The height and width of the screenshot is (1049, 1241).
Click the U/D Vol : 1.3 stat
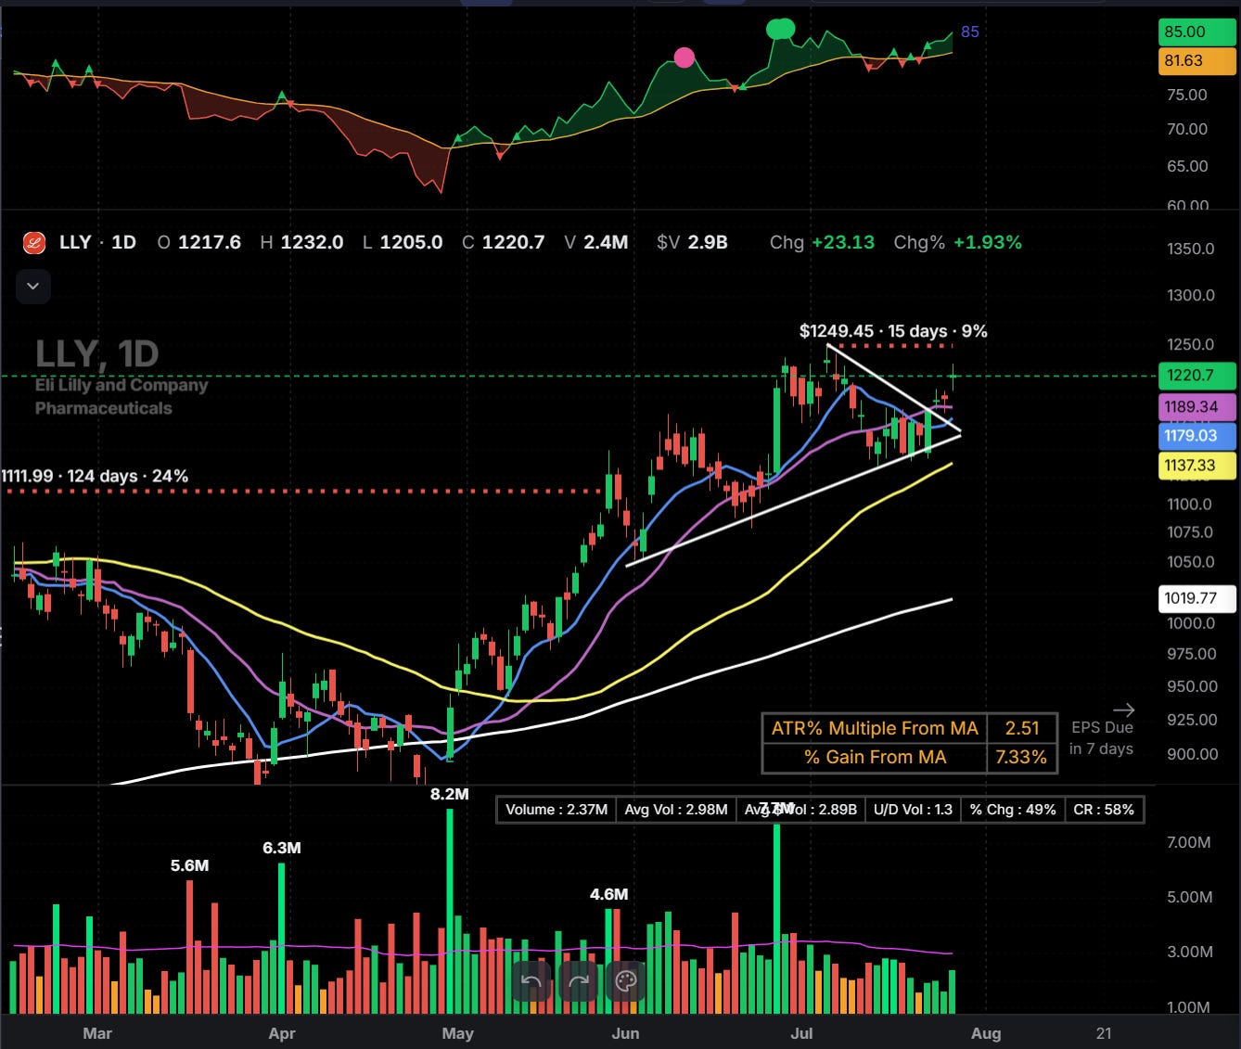pyautogui.click(x=914, y=810)
